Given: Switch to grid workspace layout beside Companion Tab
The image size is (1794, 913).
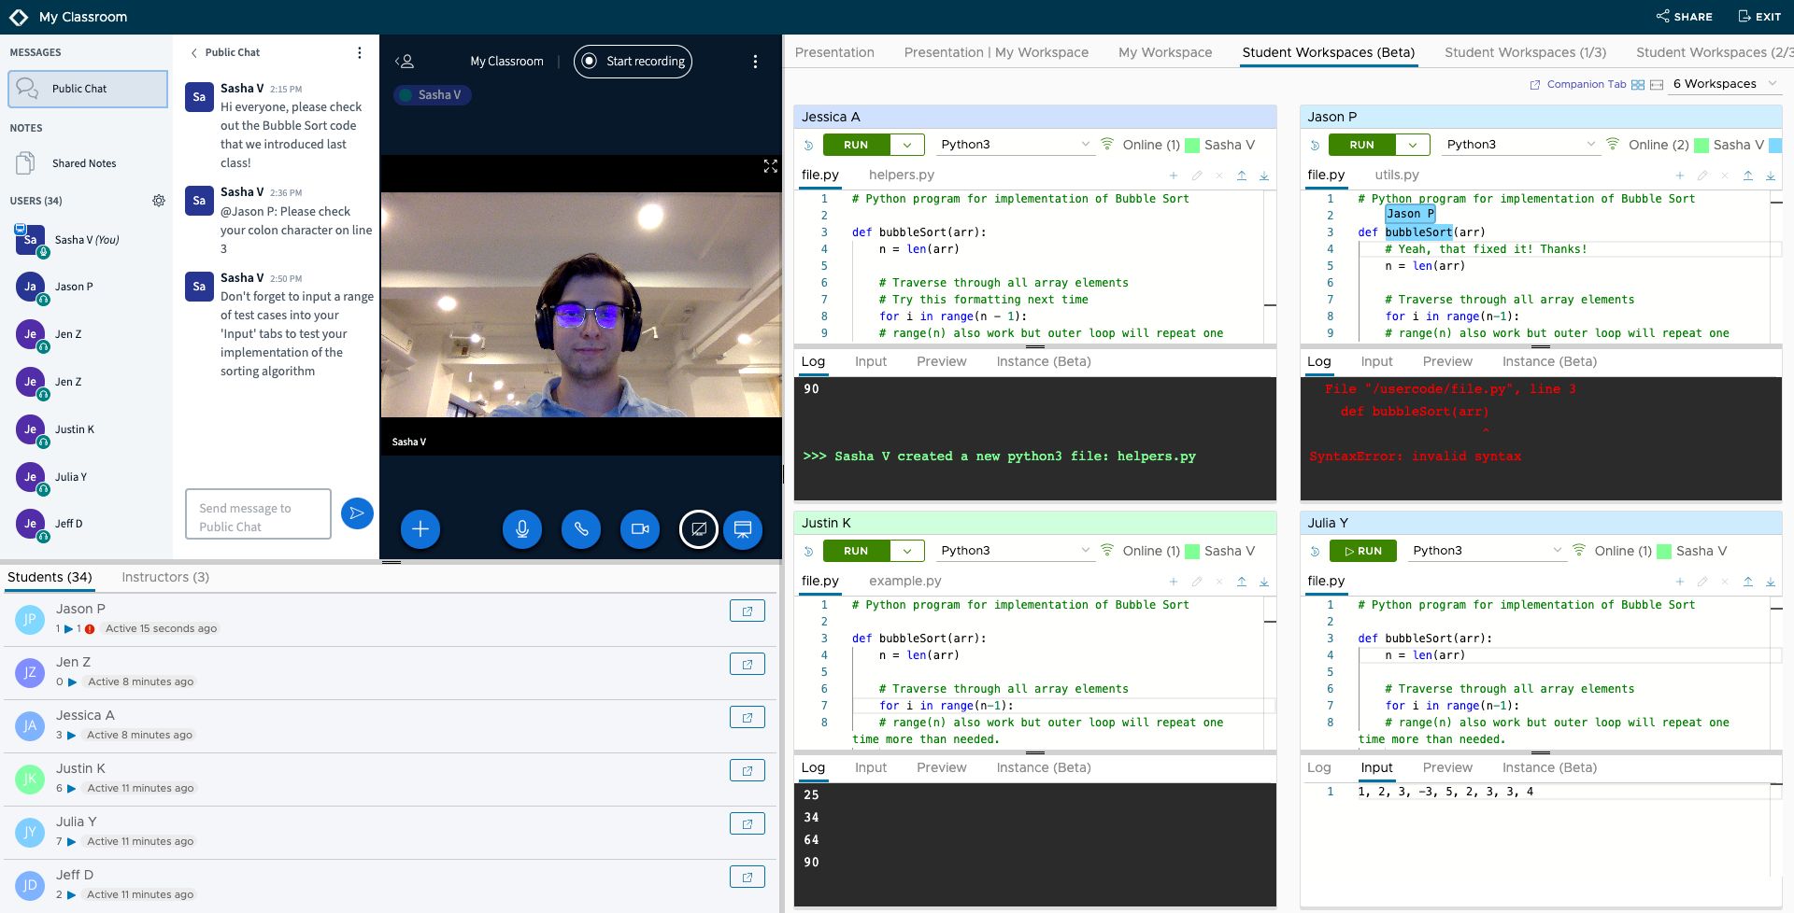Looking at the screenshot, I should pyautogui.click(x=1638, y=84).
